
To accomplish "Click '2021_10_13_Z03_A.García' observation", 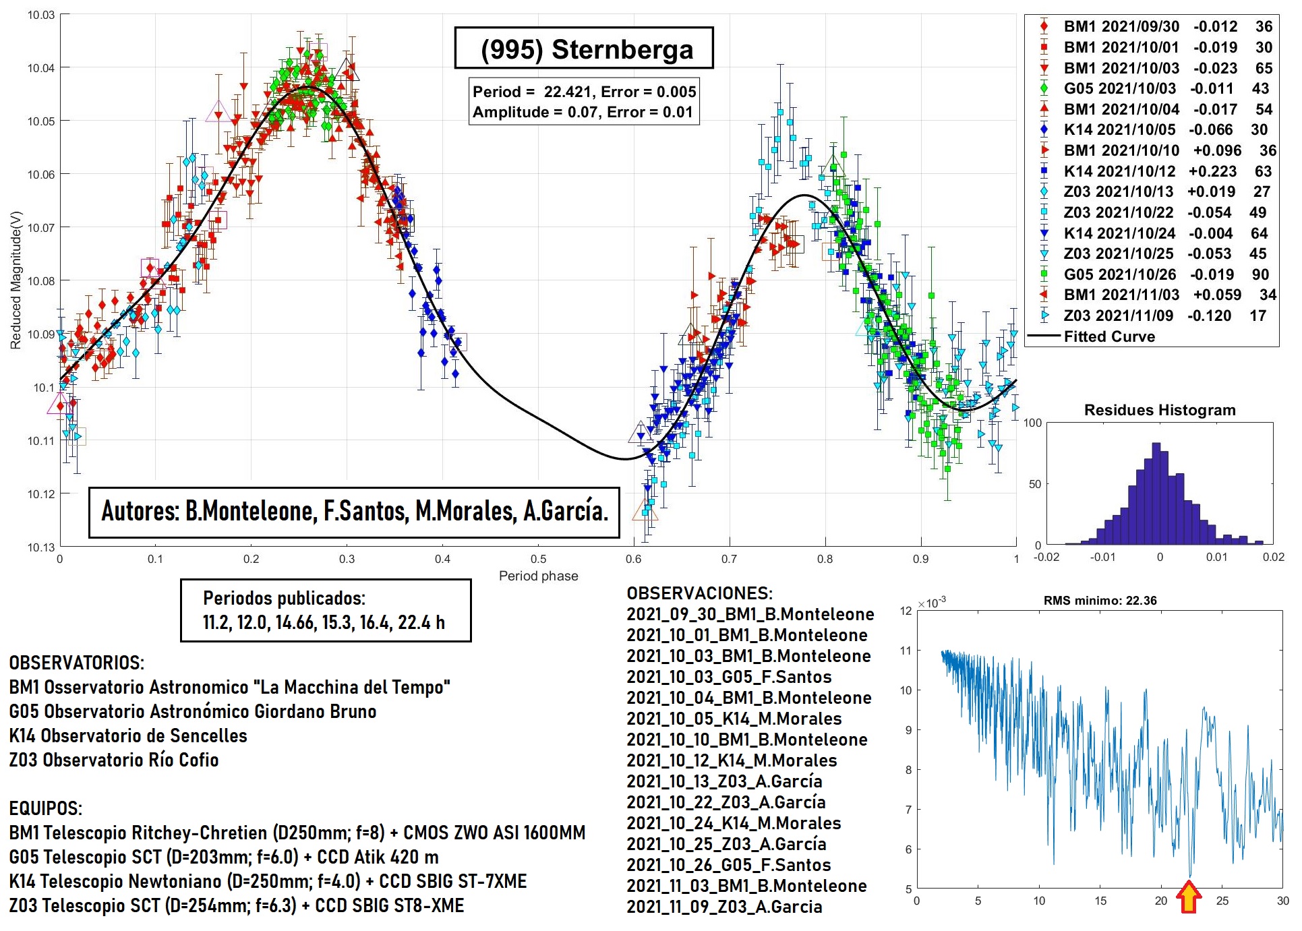I will tap(724, 781).
